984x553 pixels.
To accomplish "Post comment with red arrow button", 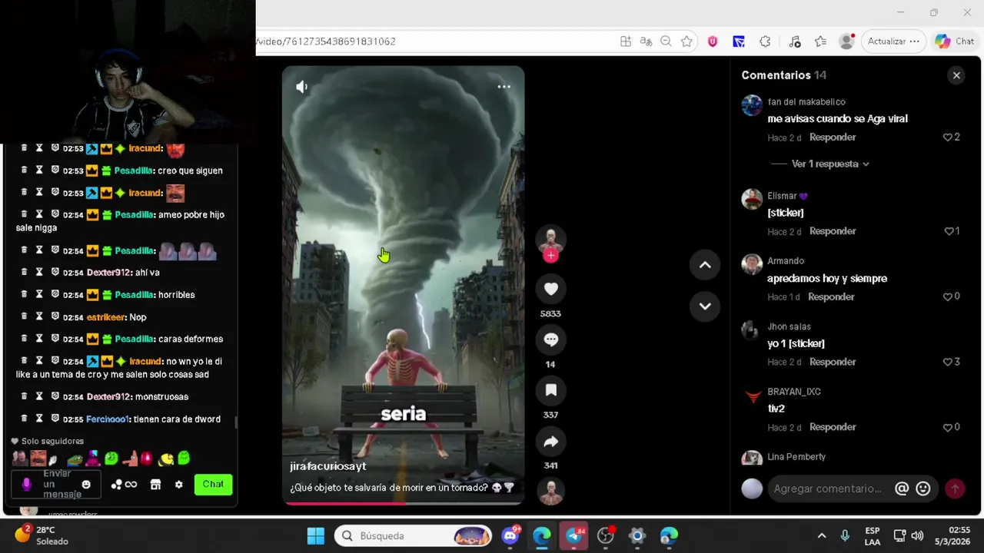I will click(955, 488).
